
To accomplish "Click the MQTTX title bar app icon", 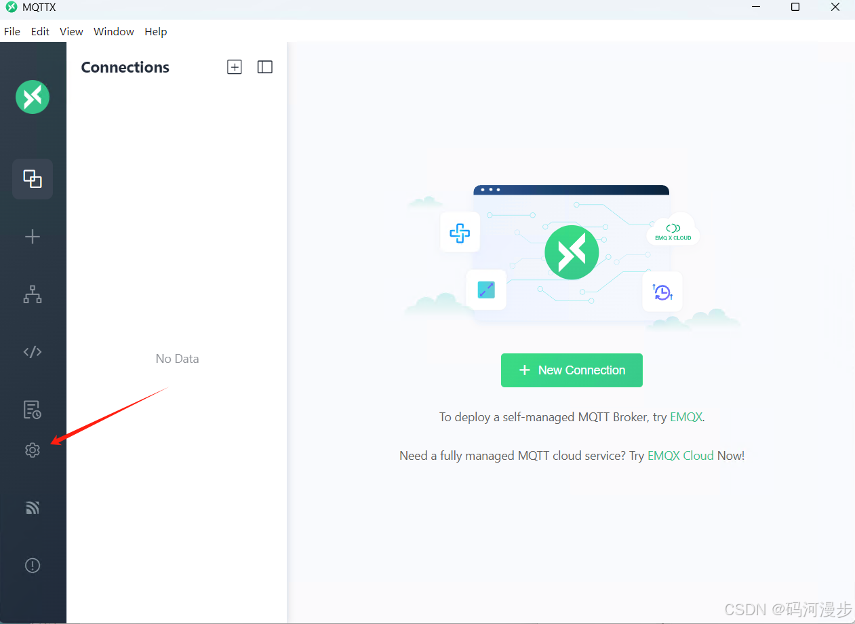I will [12, 7].
